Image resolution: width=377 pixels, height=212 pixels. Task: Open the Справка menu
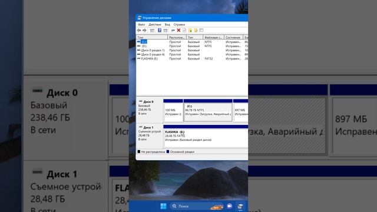point(179,25)
